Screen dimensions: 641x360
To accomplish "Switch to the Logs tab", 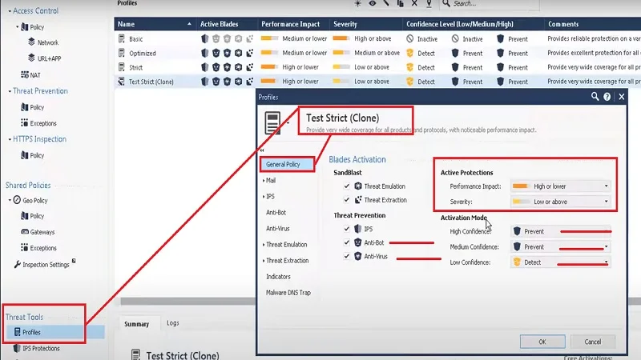I will coord(173,323).
